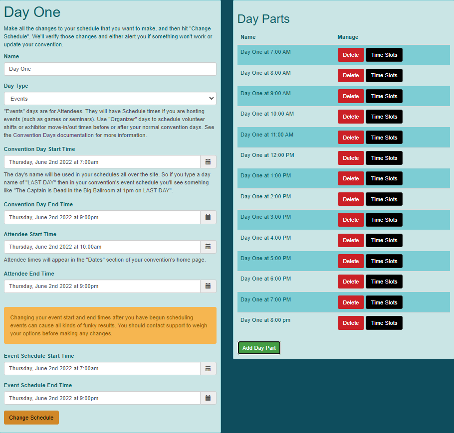Open calendar picker for Convention Day End Time
Image resolution: width=454 pixels, height=433 pixels.
(208, 217)
